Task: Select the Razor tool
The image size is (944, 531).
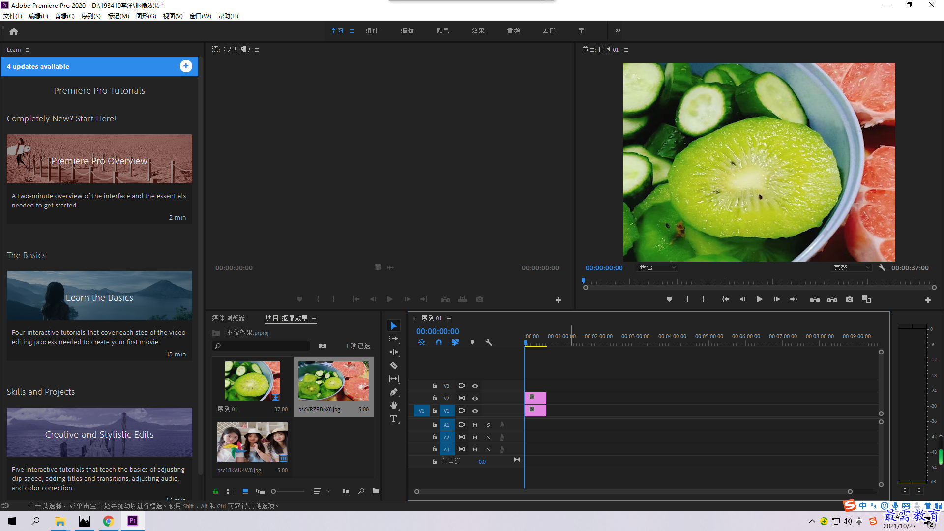Action: point(394,365)
